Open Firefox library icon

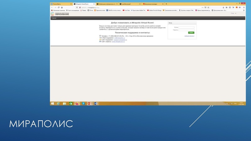227,8
